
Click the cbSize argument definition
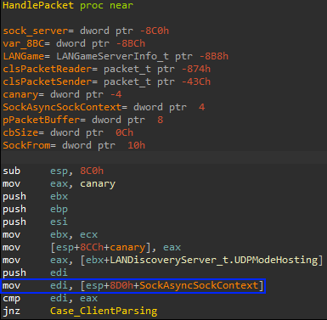point(68,132)
